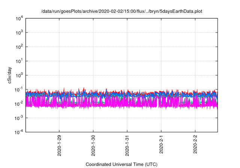Click the 10^2 y-axis tick label

coord(19,47)
